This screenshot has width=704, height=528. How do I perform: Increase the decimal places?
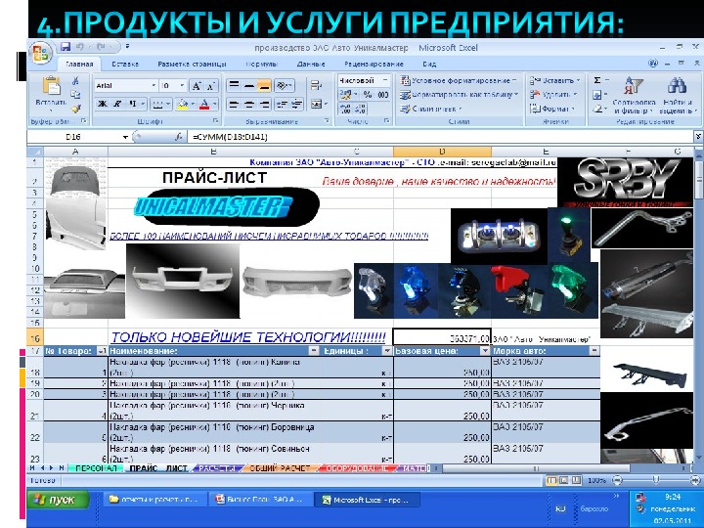[x=345, y=109]
